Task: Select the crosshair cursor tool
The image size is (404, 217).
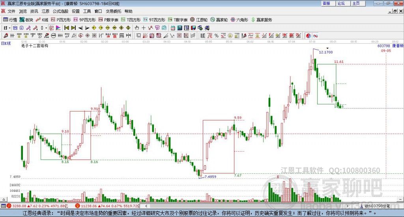Action: pos(144,28)
